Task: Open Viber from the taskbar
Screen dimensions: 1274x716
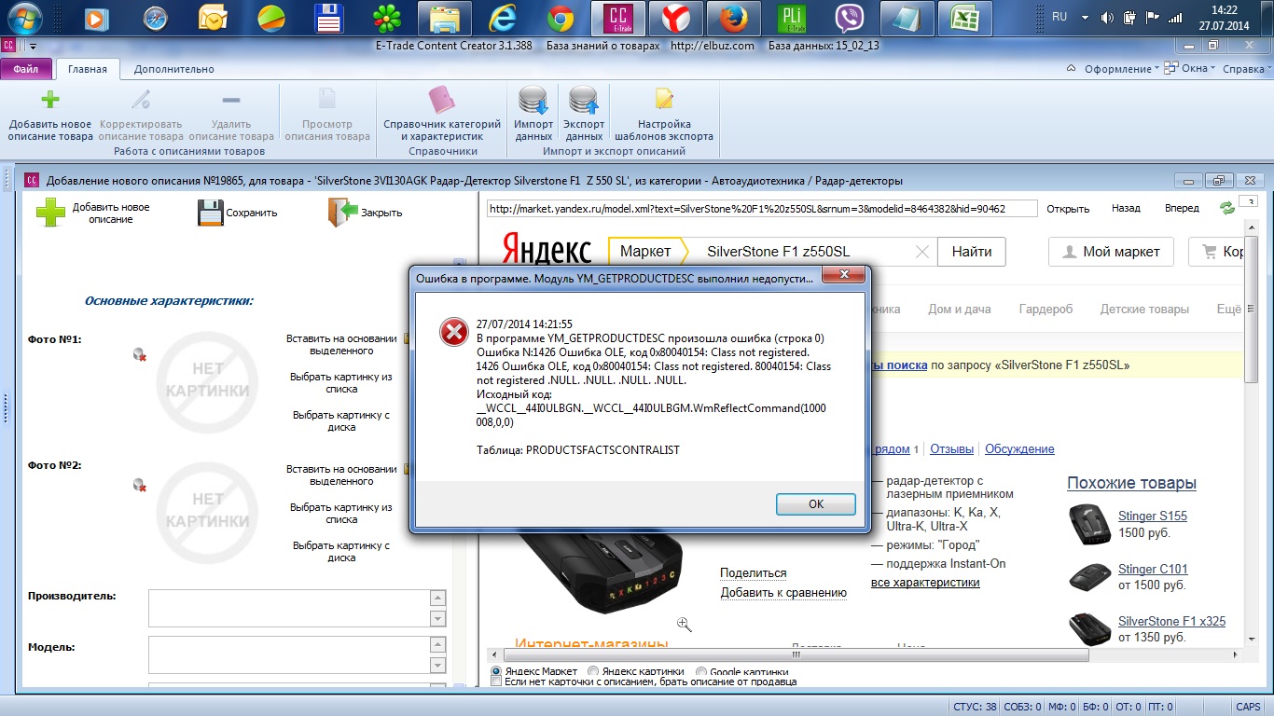Action: [x=850, y=18]
